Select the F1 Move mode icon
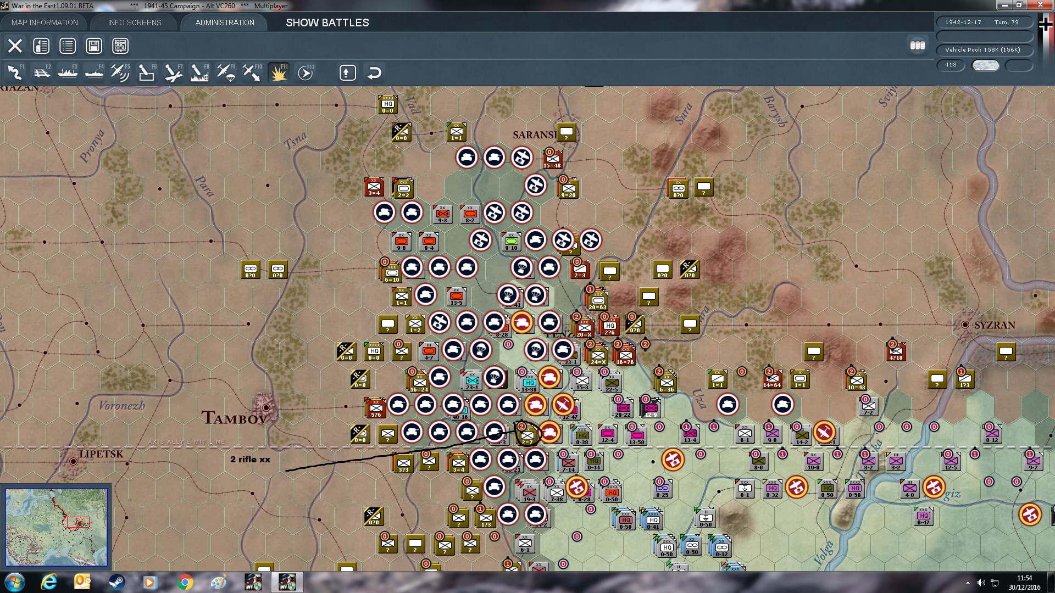Viewport: 1055px width, 593px height. coord(15,72)
